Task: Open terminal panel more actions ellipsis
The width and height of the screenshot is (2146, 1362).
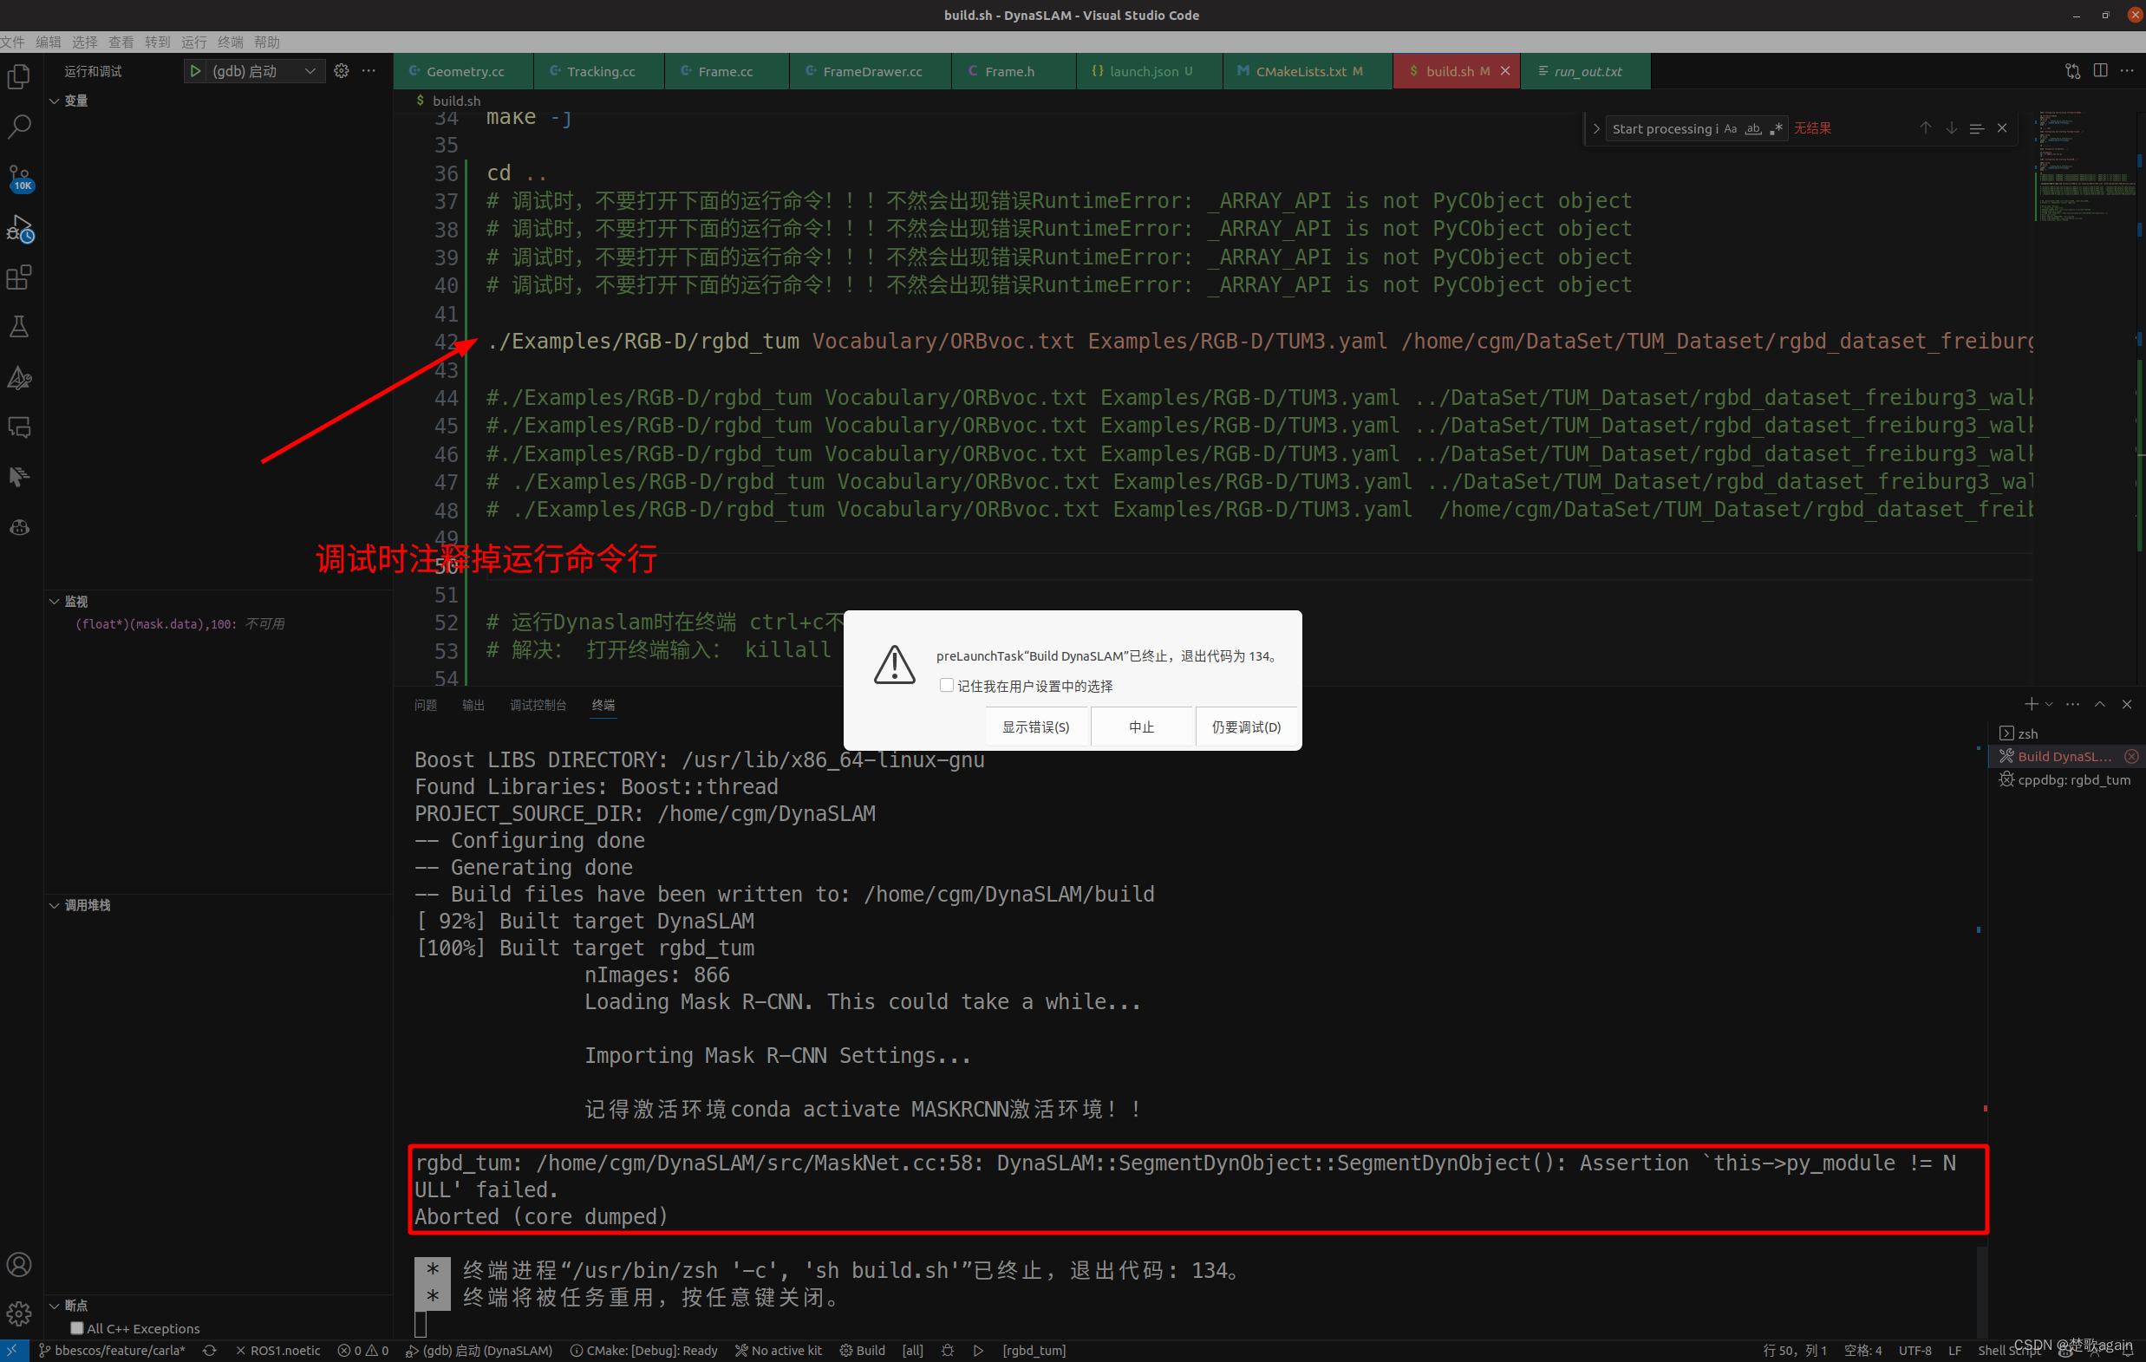Action: (x=2073, y=704)
